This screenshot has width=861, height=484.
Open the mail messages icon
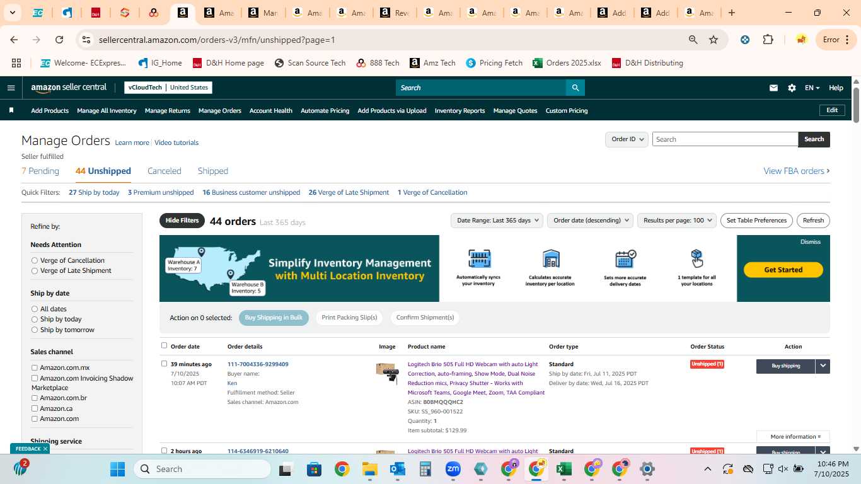pyautogui.click(x=773, y=88)
